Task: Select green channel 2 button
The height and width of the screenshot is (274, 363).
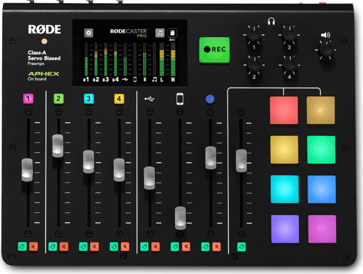Action: click(58, 99)
